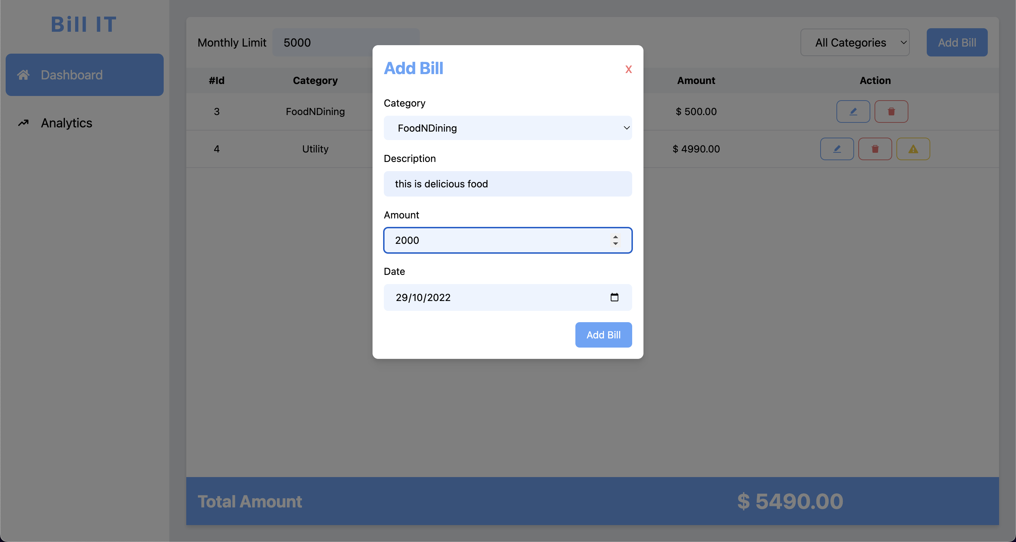Click the Bill IT logo
Viewport: 1016px width, 542px height.
point(84,24)
